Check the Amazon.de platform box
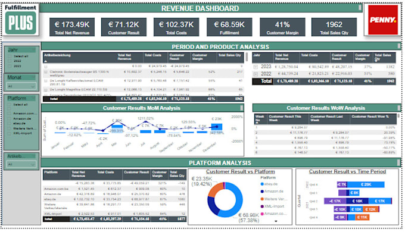This screenshot has width=405, height=232. coord(10,118)
